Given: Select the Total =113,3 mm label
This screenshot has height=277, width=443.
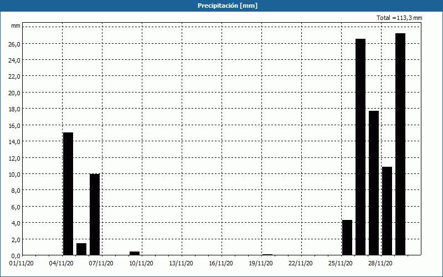Looking at the screenshot, I should (399, 18).
